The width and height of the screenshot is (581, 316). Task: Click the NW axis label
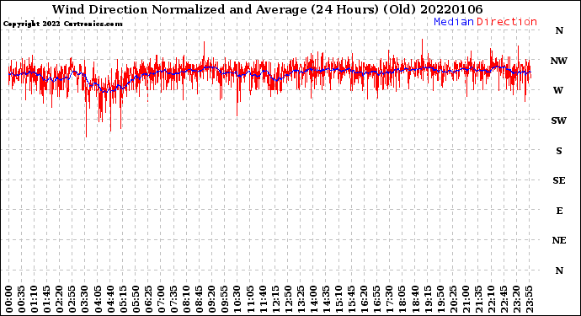click(x=559, y=61)
